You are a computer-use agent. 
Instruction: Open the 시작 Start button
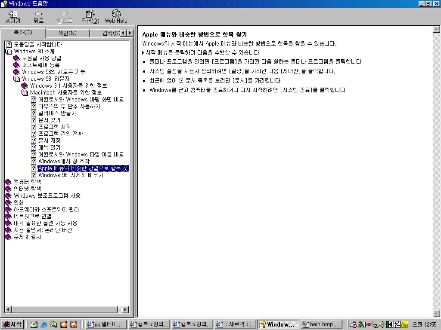pyautogui.click(x=12, y=324)
